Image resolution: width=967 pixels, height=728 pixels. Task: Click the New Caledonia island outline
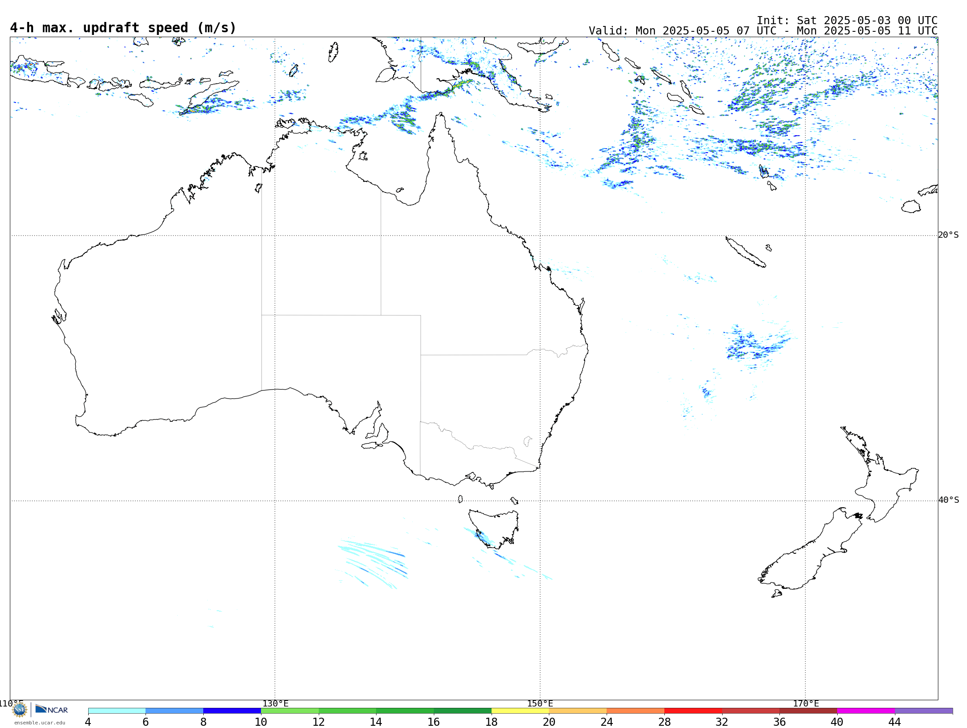(745, 252)
